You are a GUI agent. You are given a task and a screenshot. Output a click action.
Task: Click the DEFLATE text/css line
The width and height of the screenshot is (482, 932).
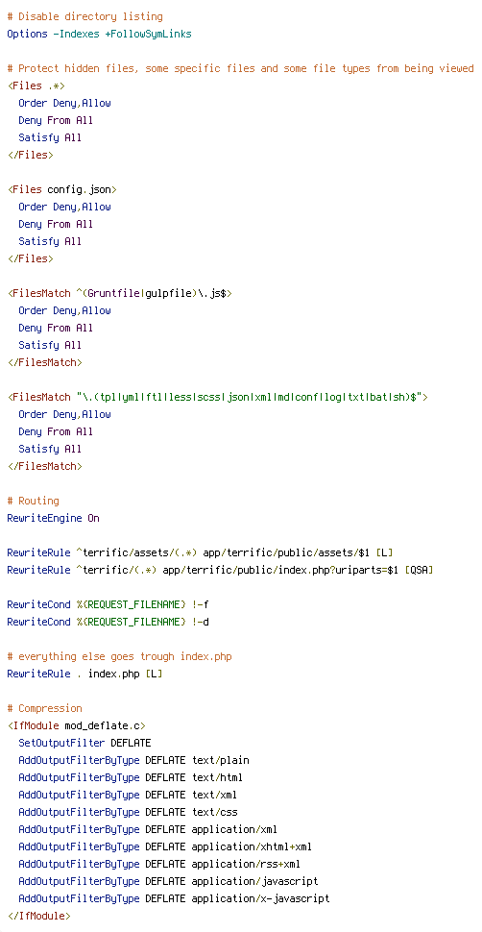tap(129, 812)
